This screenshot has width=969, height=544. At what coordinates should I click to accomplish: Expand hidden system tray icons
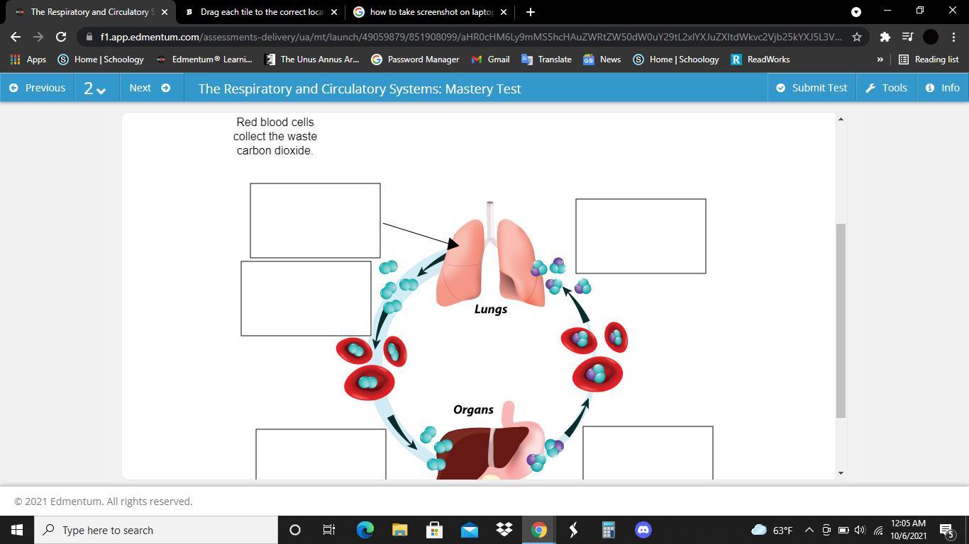pyautogui.click(x=809, y=530)
